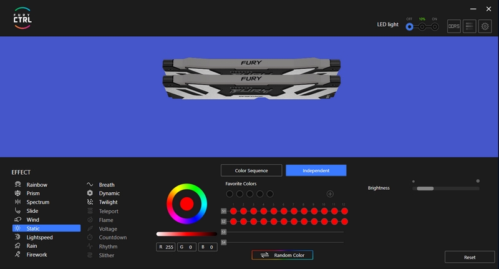Select the S3 stick row toggle
Screen dimensions: 499x269
point(224,232)
